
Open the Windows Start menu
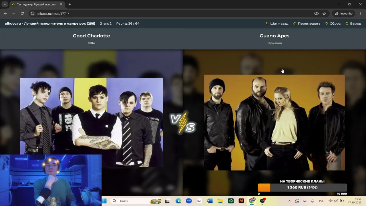click(104, 201)
